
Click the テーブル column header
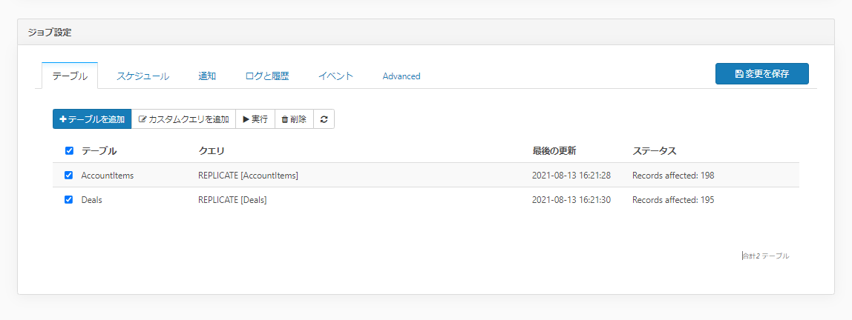(x=99, y=151)
